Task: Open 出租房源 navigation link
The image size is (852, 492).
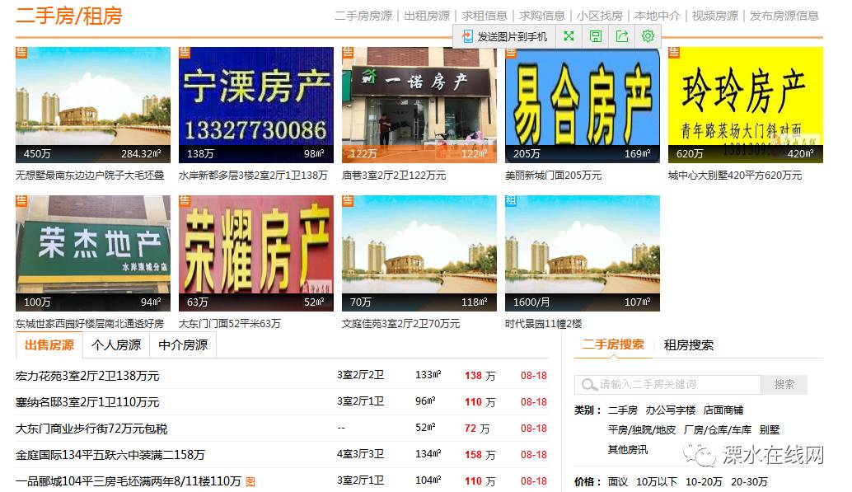Action: (x=427, y=16)
